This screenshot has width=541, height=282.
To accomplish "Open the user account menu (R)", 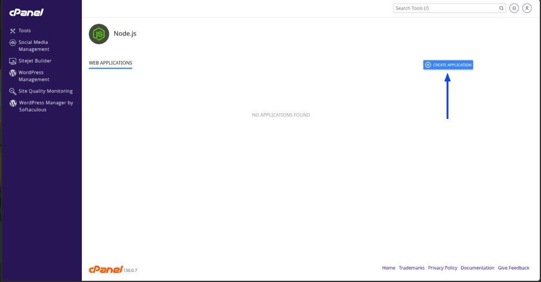I will pos(527,8).
